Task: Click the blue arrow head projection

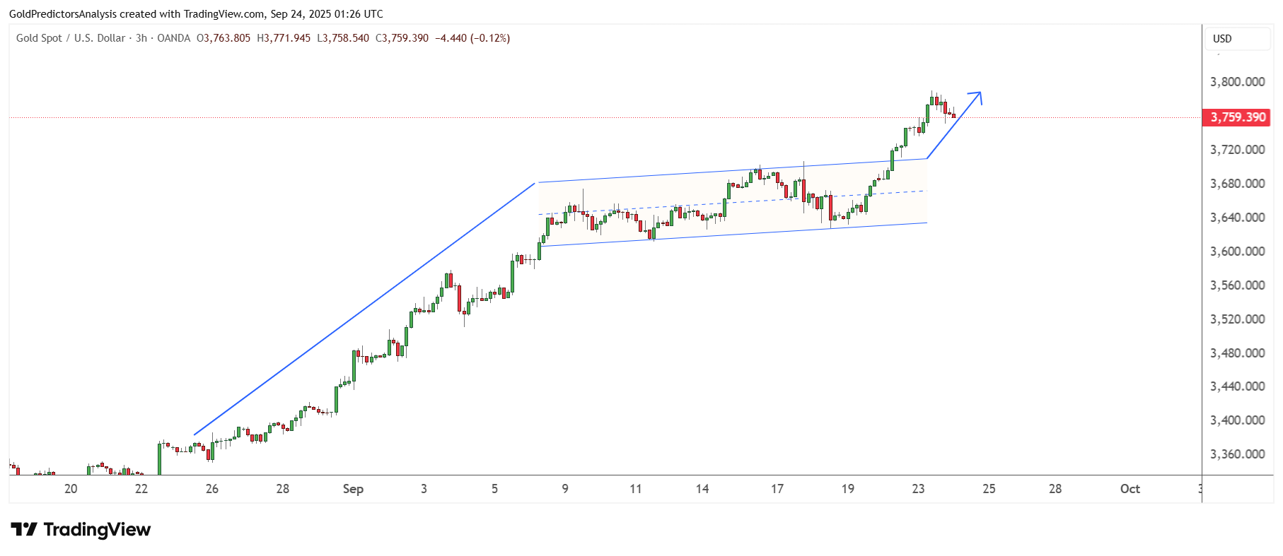Action: (x=976, y=97)
